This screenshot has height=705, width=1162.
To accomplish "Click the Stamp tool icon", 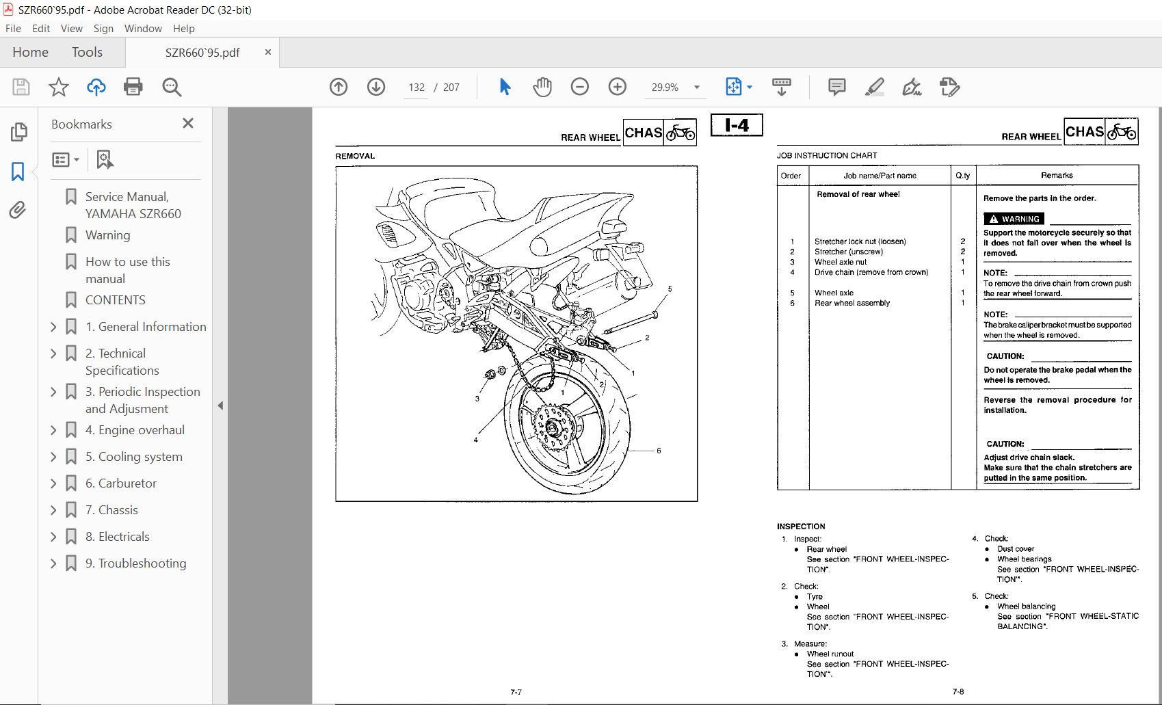I will tap(949, 87).
